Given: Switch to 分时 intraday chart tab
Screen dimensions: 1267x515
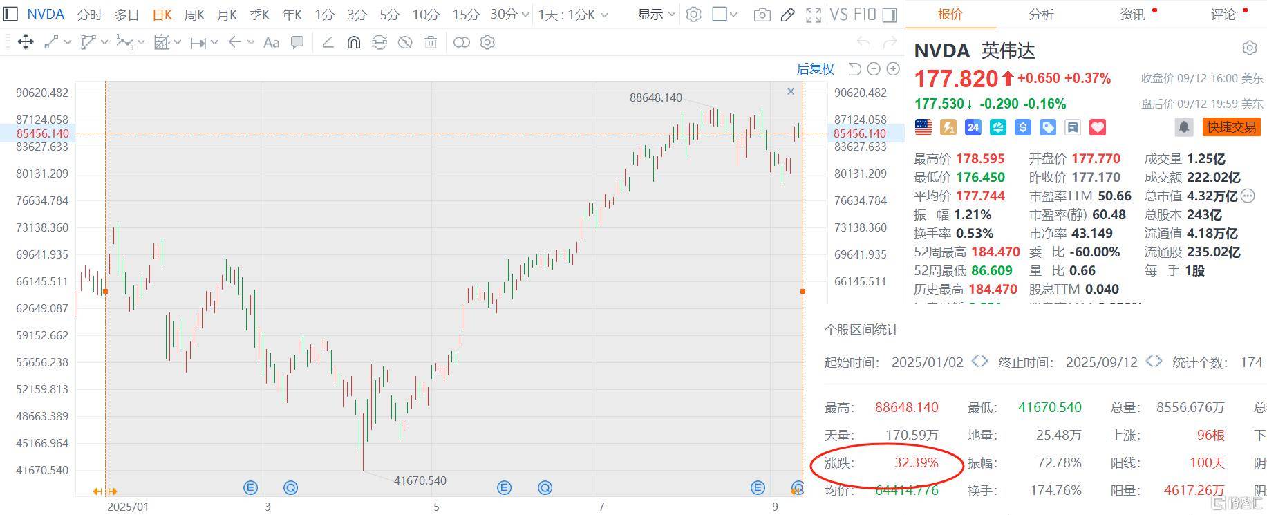Looking at the screenshot, I should click(90, 15).
